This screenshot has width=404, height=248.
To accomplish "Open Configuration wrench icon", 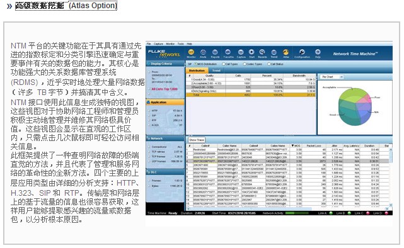I will [302, 52].
